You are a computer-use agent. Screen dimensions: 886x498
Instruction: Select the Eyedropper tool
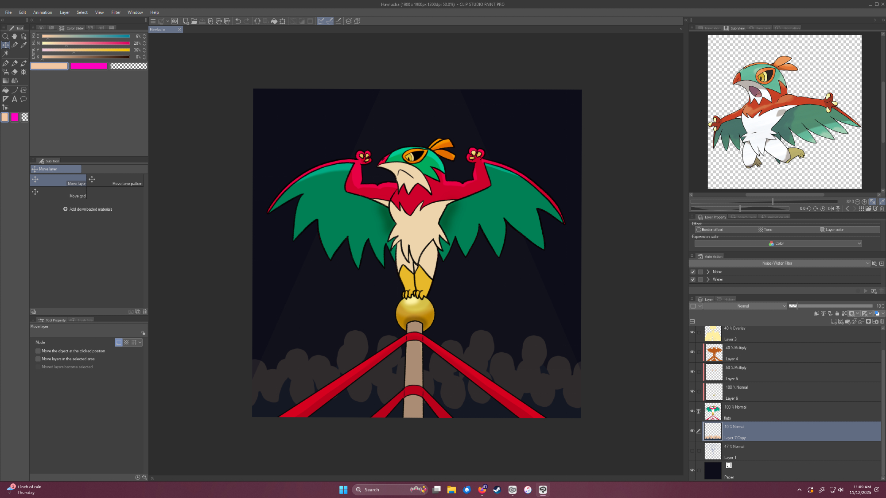[x=23, y=45]
